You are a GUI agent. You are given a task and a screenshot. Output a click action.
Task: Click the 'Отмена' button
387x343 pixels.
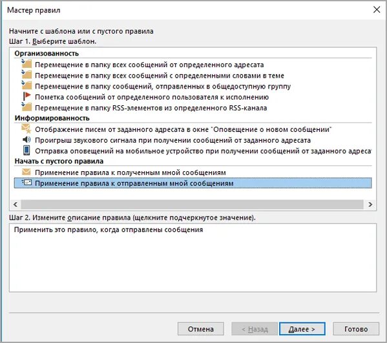pos(201,329)
